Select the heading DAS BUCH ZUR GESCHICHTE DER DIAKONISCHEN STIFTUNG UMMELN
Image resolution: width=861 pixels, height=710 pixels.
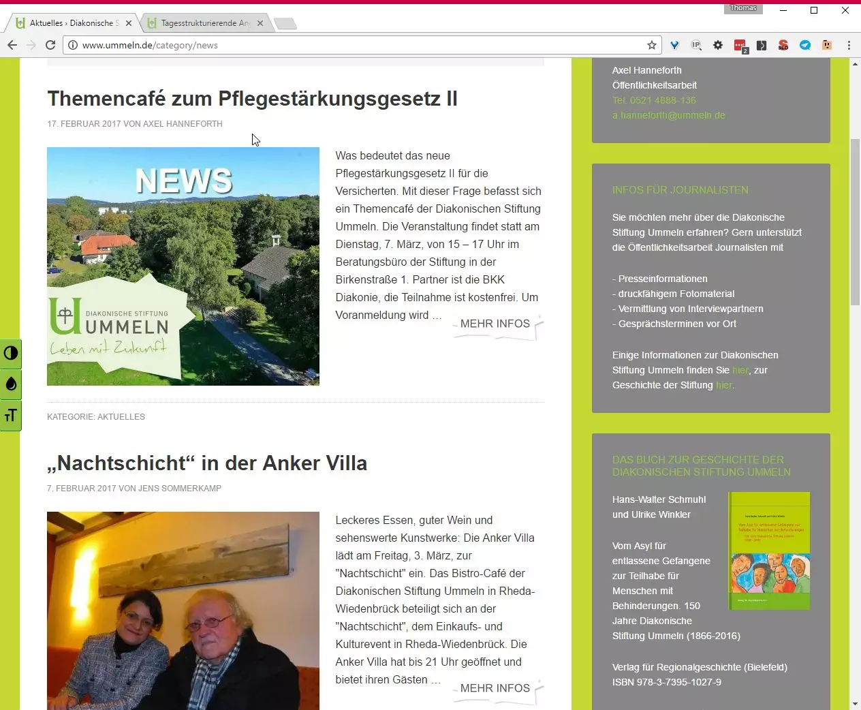click(702, 466)
